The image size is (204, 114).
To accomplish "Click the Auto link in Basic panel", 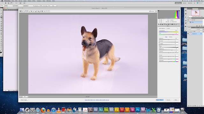I will point(166,37).
